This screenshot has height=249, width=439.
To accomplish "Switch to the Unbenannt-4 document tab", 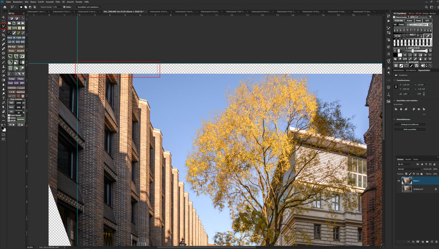I will pyautogui.click(x=159, y=12).
